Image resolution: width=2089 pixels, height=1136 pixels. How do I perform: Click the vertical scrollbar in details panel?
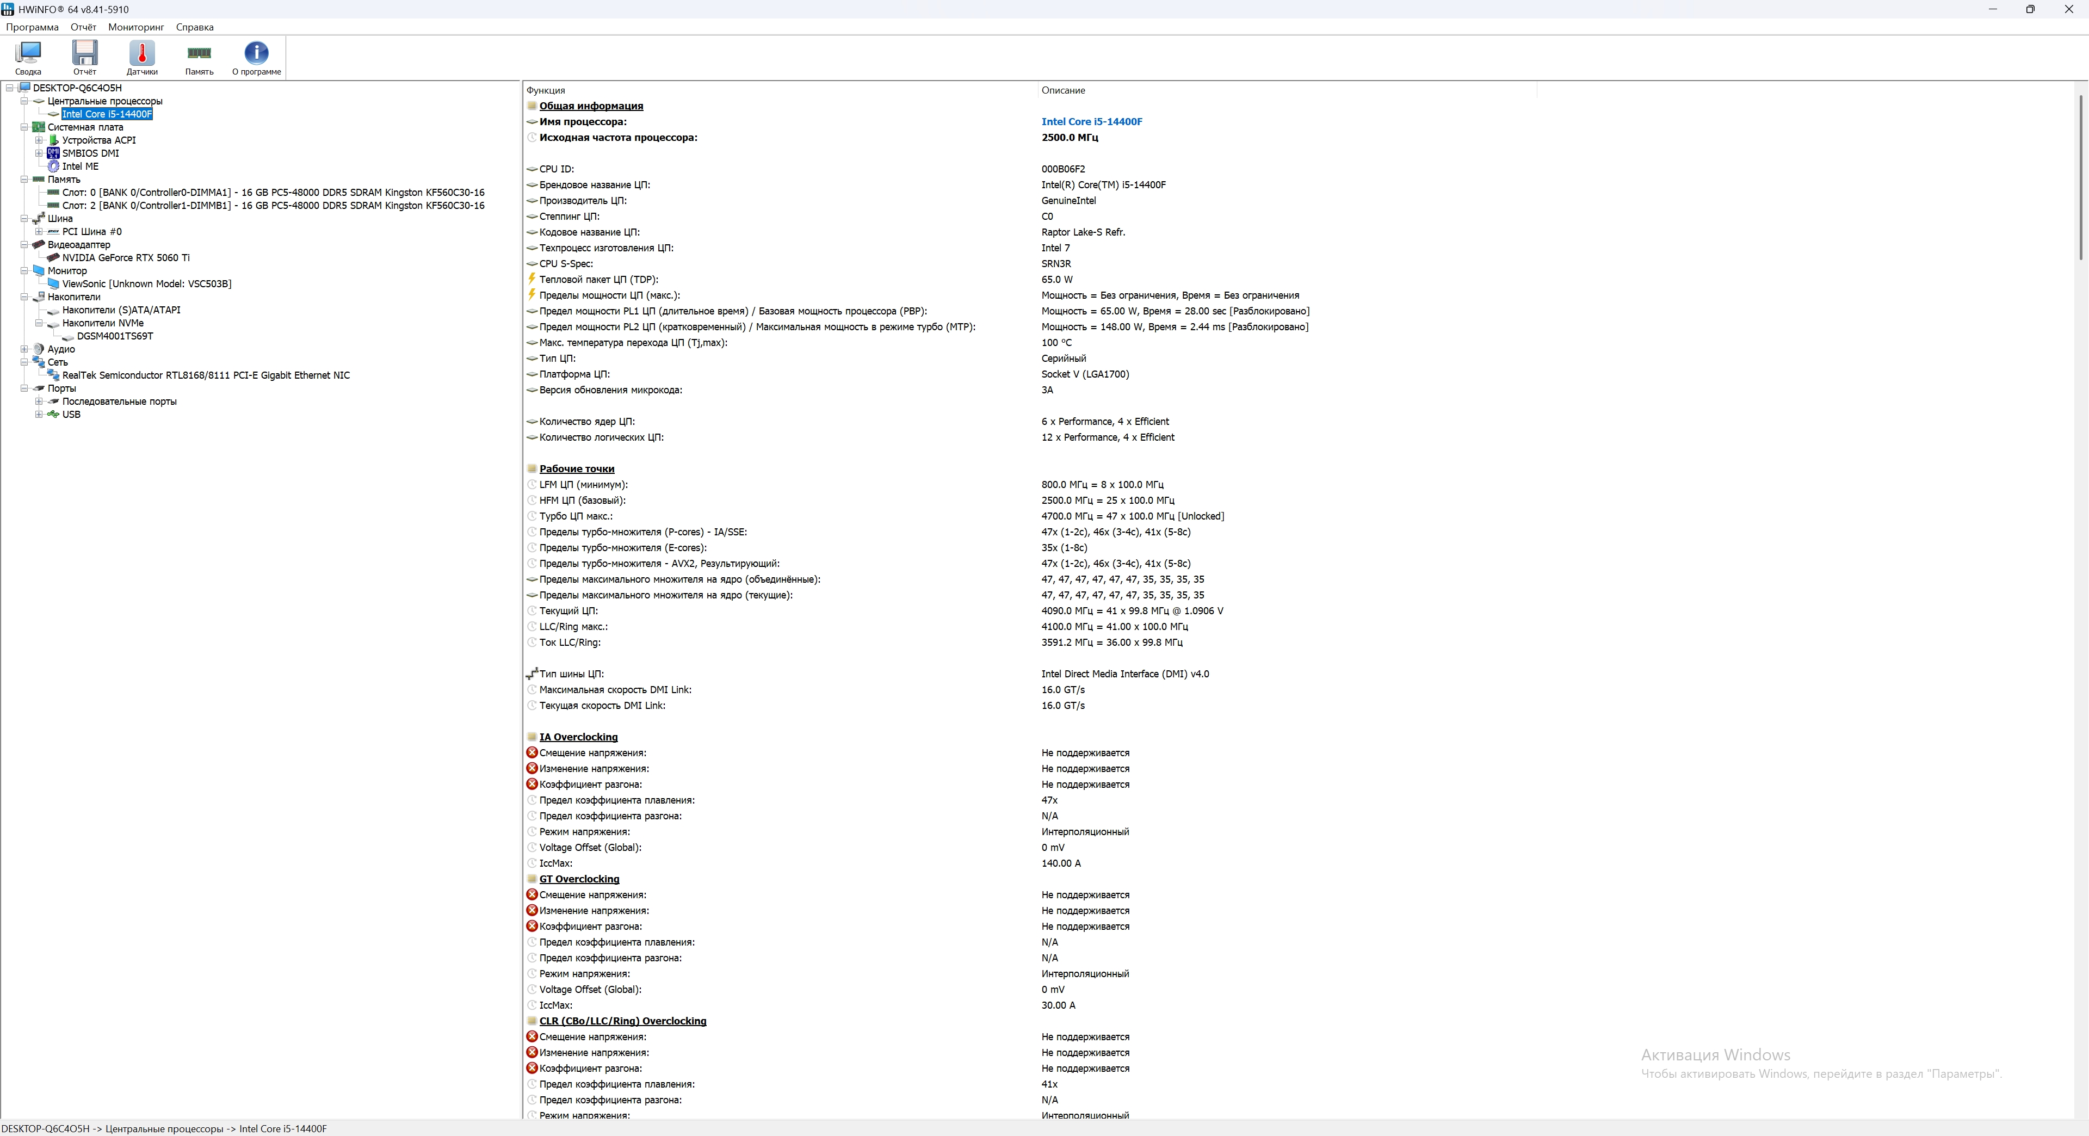(x=2081, y=177)
